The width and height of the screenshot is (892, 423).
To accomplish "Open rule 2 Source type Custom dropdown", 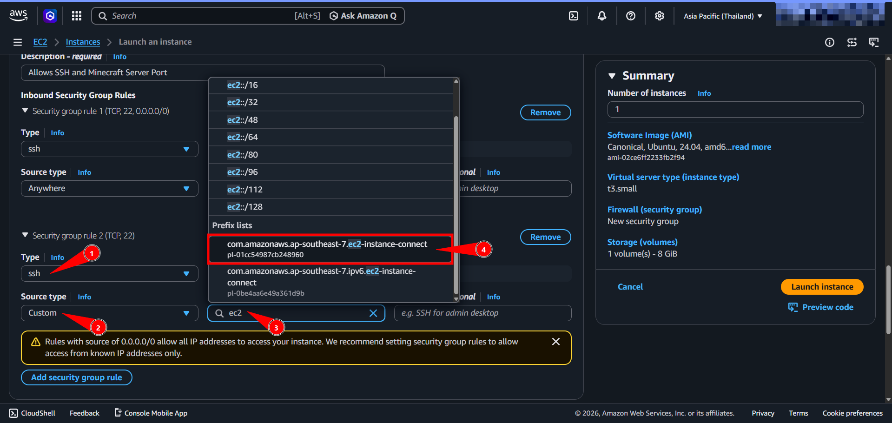I will point(110,313).
